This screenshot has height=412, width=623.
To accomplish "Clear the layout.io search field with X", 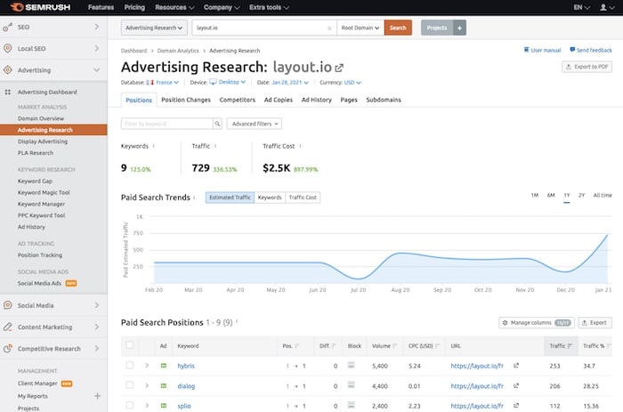I will [x=329, y=28].
